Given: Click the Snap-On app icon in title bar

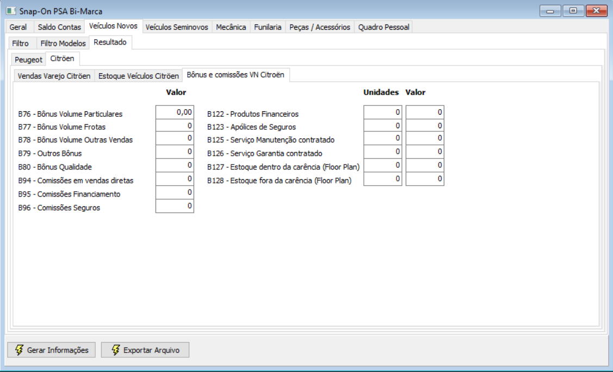Looking at the screenshot, I should click(x=11, y=11).
